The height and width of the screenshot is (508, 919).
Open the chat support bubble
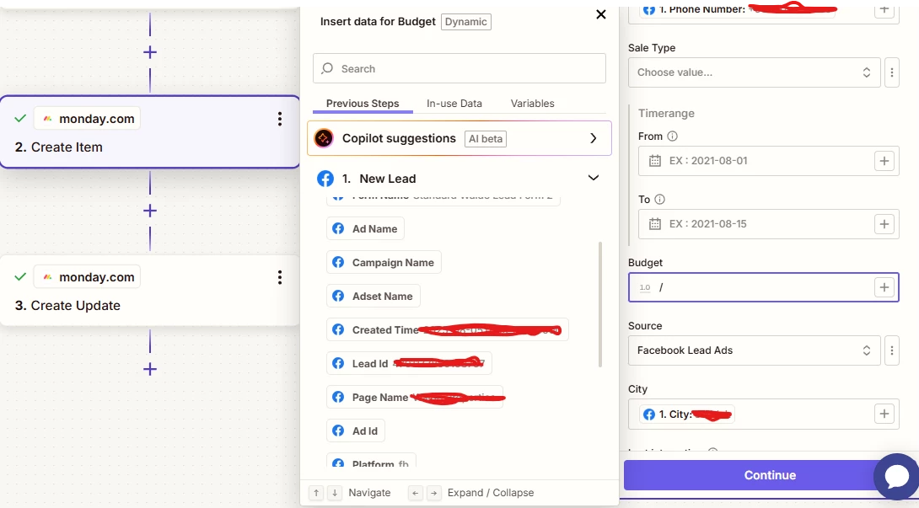pos(896,477)
